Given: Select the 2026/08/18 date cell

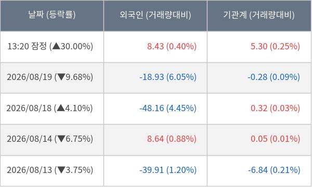Looking at the screenshot, I should tap(52, 109).
